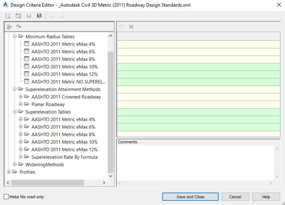Click table icon beside NO SUPEREL entry
The height and width of the screenshot is (205, 285).
coord(27,82)
